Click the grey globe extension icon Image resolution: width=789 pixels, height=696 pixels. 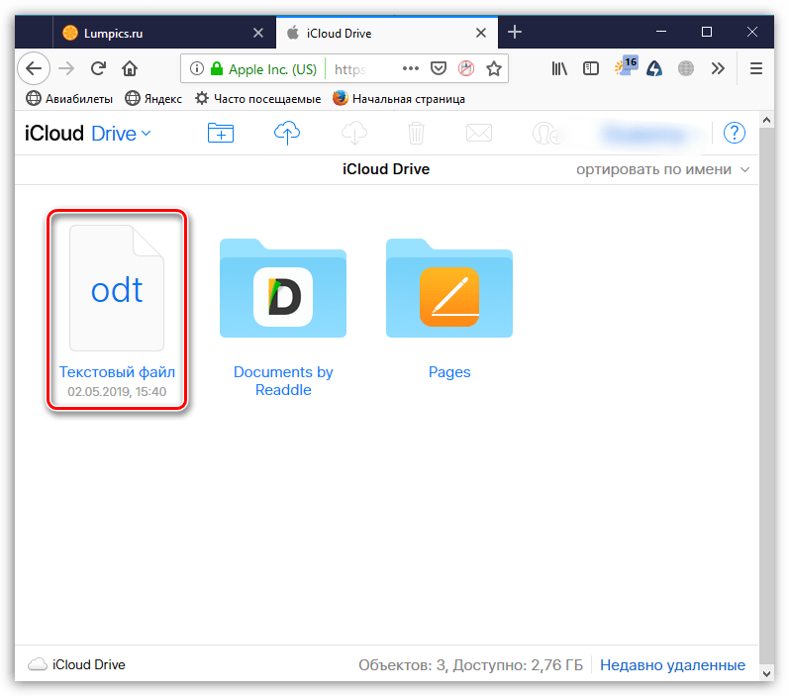coord(685,68)
